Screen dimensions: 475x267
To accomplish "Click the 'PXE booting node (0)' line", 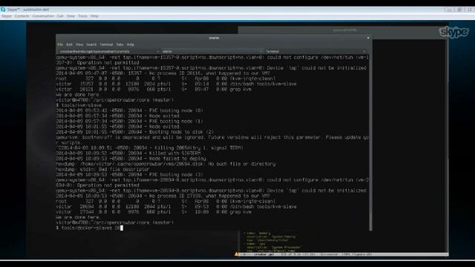I will pos(130,111).
